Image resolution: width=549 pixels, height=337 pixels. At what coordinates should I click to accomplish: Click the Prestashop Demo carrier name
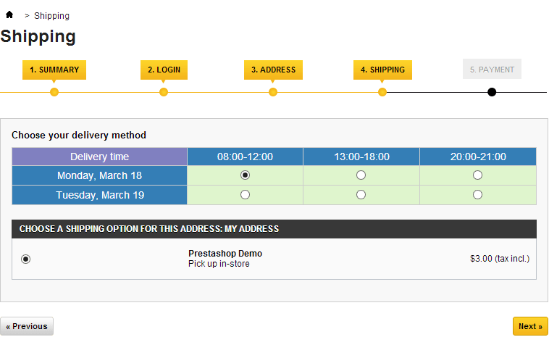point(225,253)
